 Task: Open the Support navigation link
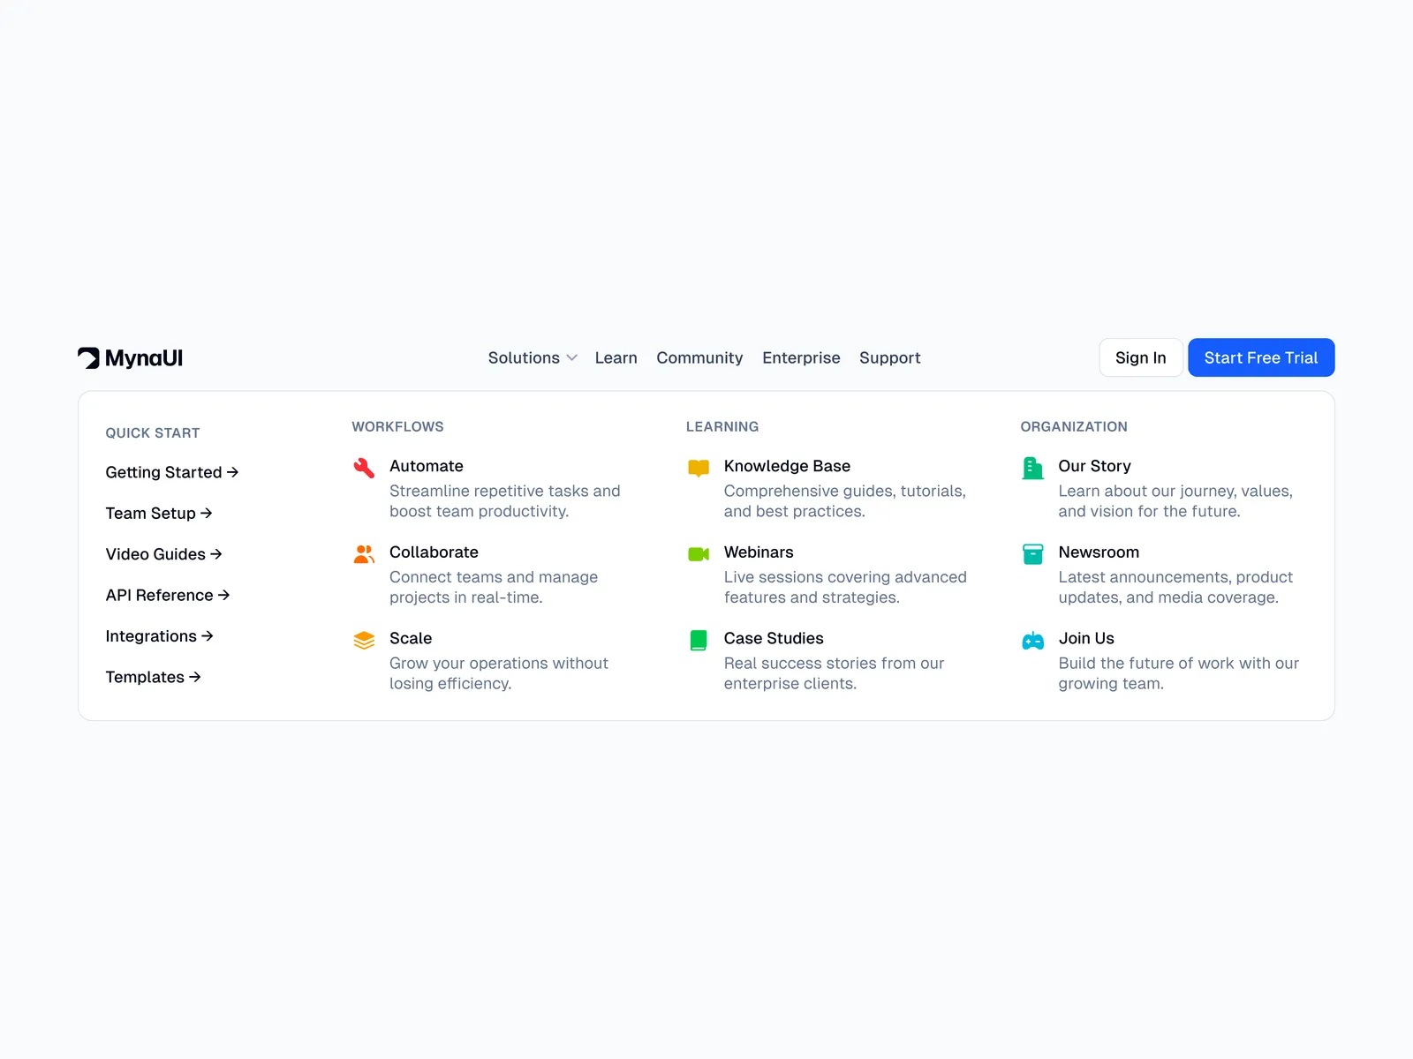[x=889, y=357]
